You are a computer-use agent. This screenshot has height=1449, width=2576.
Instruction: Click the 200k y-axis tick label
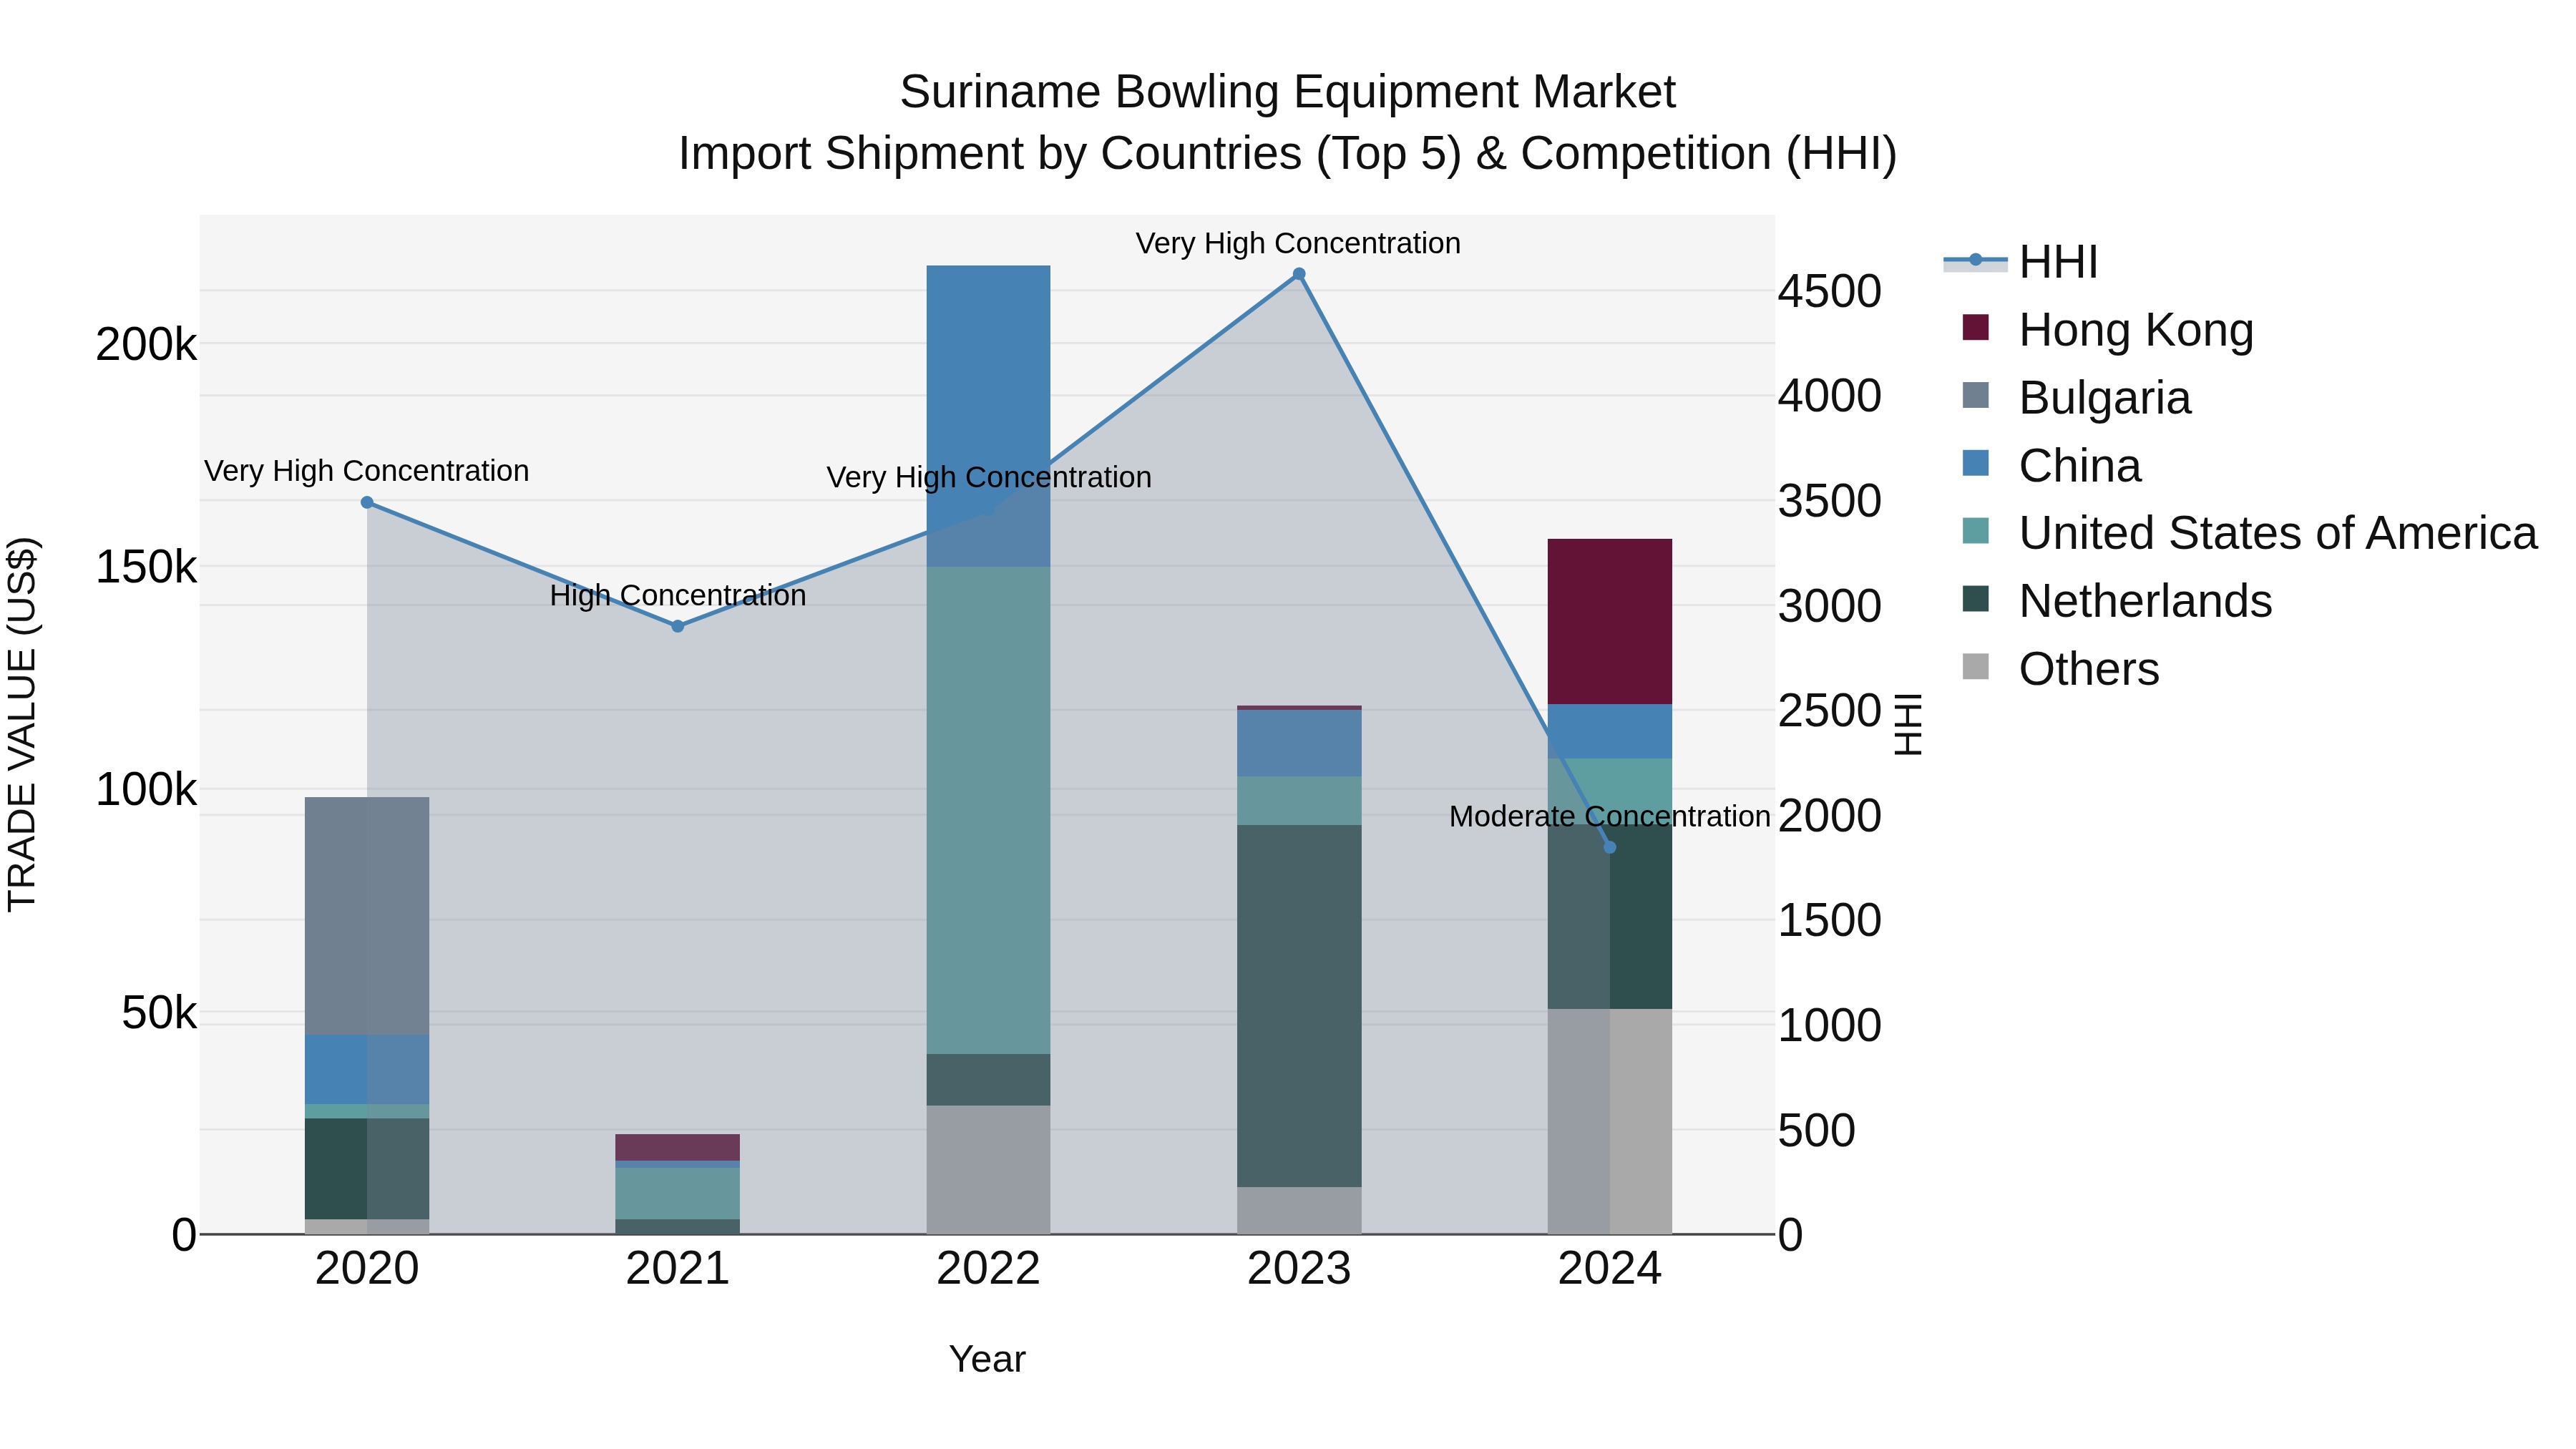[146, 345]
